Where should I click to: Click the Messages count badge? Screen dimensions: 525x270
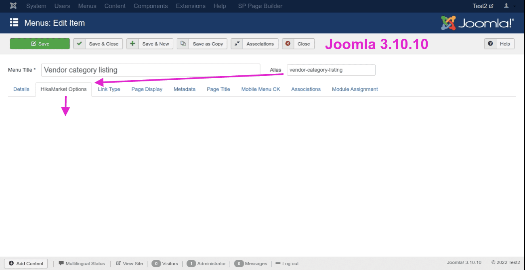239,264
